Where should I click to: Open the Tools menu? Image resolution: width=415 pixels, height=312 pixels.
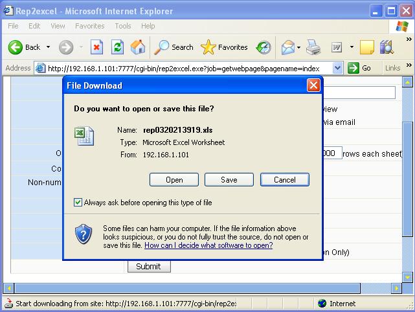point(123,26)
